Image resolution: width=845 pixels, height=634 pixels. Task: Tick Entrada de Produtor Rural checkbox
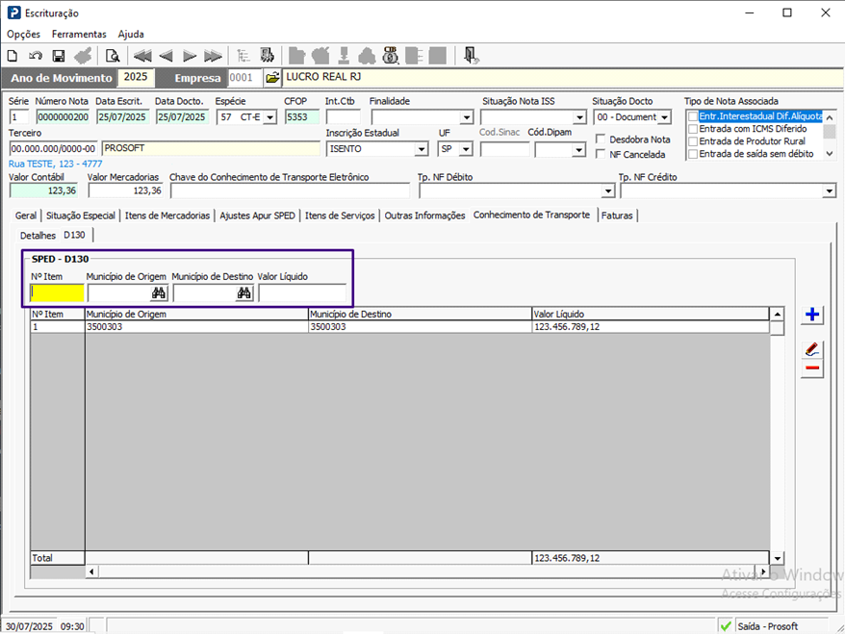[x=693, y=141]
